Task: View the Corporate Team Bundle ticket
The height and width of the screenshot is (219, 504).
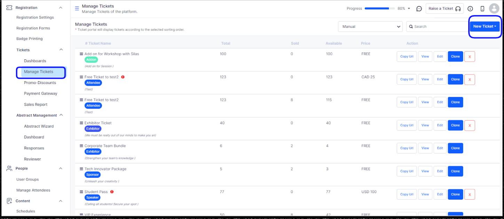Action: point(425,148)
